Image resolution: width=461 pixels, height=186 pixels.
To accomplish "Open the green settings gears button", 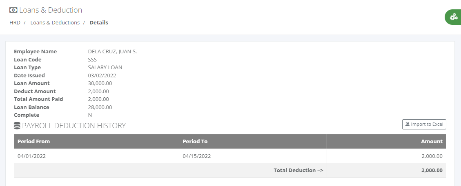I will click(x=453, y=17).
